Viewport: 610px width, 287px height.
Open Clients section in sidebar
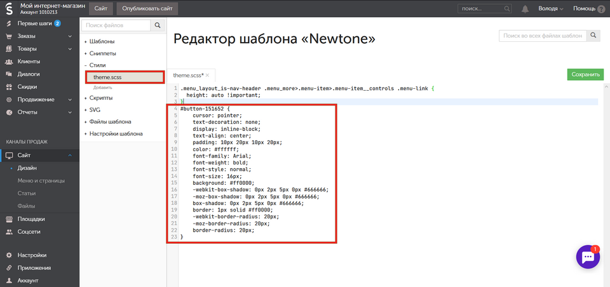[x=29, y=62]
